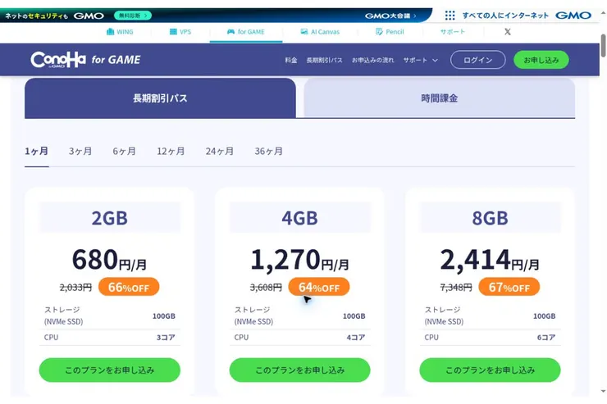Select the 6ヶ月 period tab
This screenshot has width=607, height=404.
[x=124, y=151]
